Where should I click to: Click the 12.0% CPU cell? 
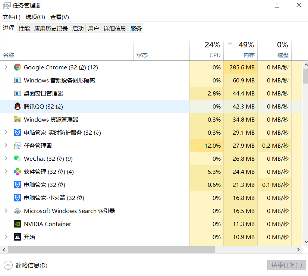[x=207, y=146]
